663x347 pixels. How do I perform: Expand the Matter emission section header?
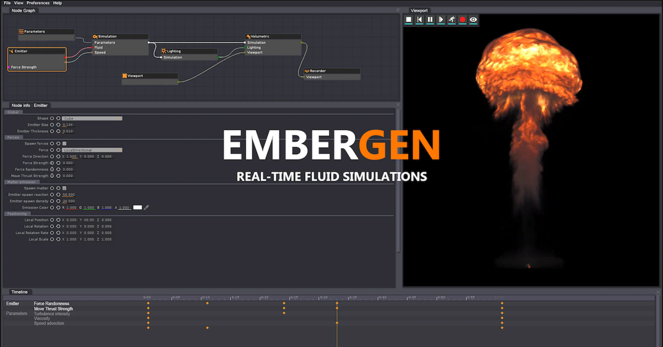point(22,182)
